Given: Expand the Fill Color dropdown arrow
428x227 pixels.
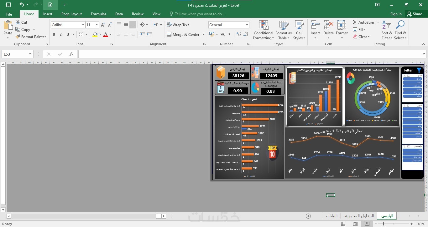Looking at the screenshot, I should pyautogui.click(x=100, y=34).
